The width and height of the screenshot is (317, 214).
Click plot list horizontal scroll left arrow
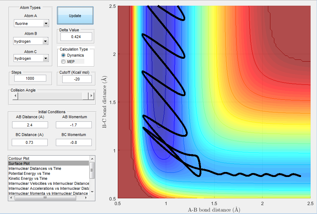point(11,198)
